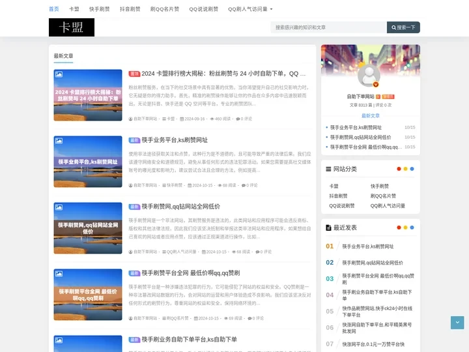Open the 首页 navigation item

54,9
